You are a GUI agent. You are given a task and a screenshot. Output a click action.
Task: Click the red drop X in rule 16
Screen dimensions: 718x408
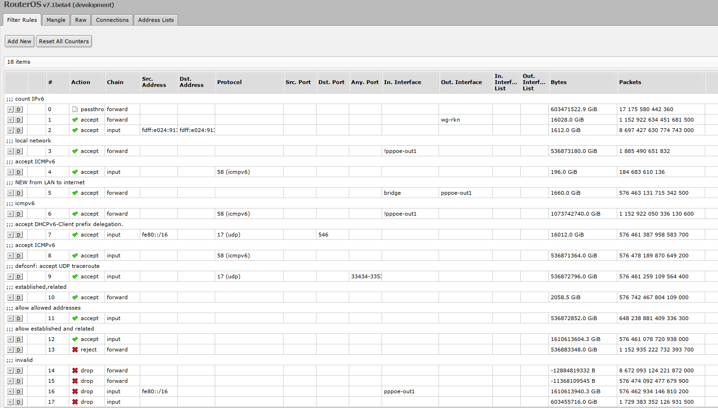pyautogui.click(x=75, y=391)
